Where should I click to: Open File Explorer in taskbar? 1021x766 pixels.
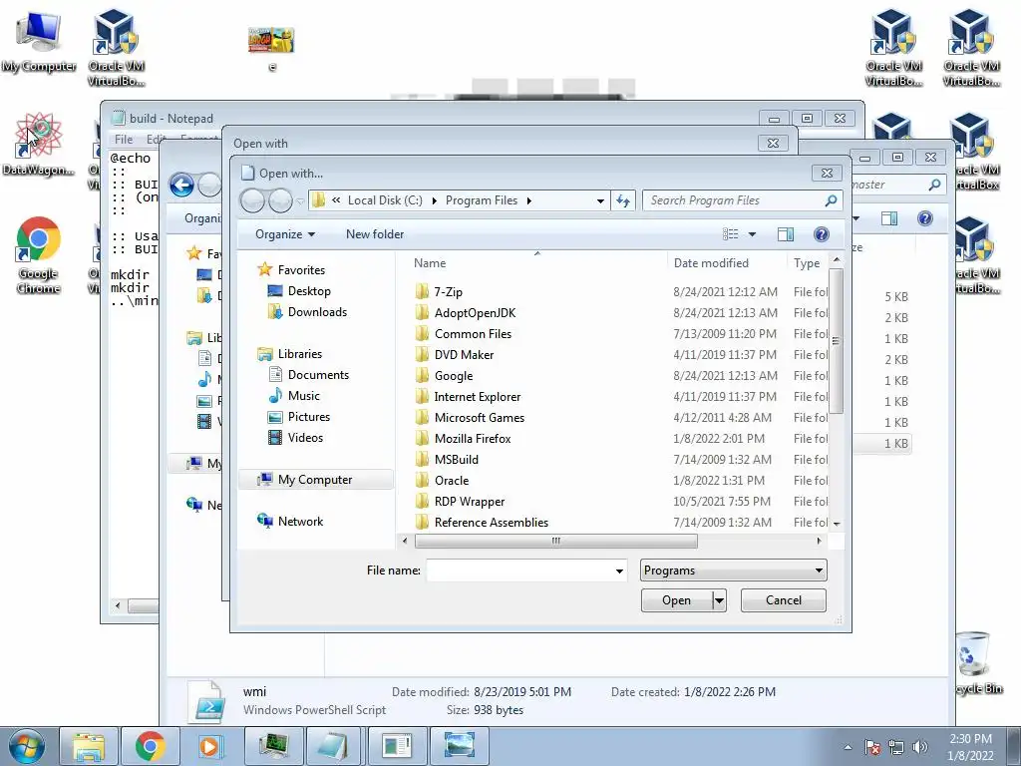click(x=89, y=746)
